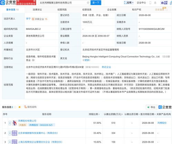Select the registered capital 1000万元
The width and height of the screenshot is (172, 144).
[x=87, y=22]
